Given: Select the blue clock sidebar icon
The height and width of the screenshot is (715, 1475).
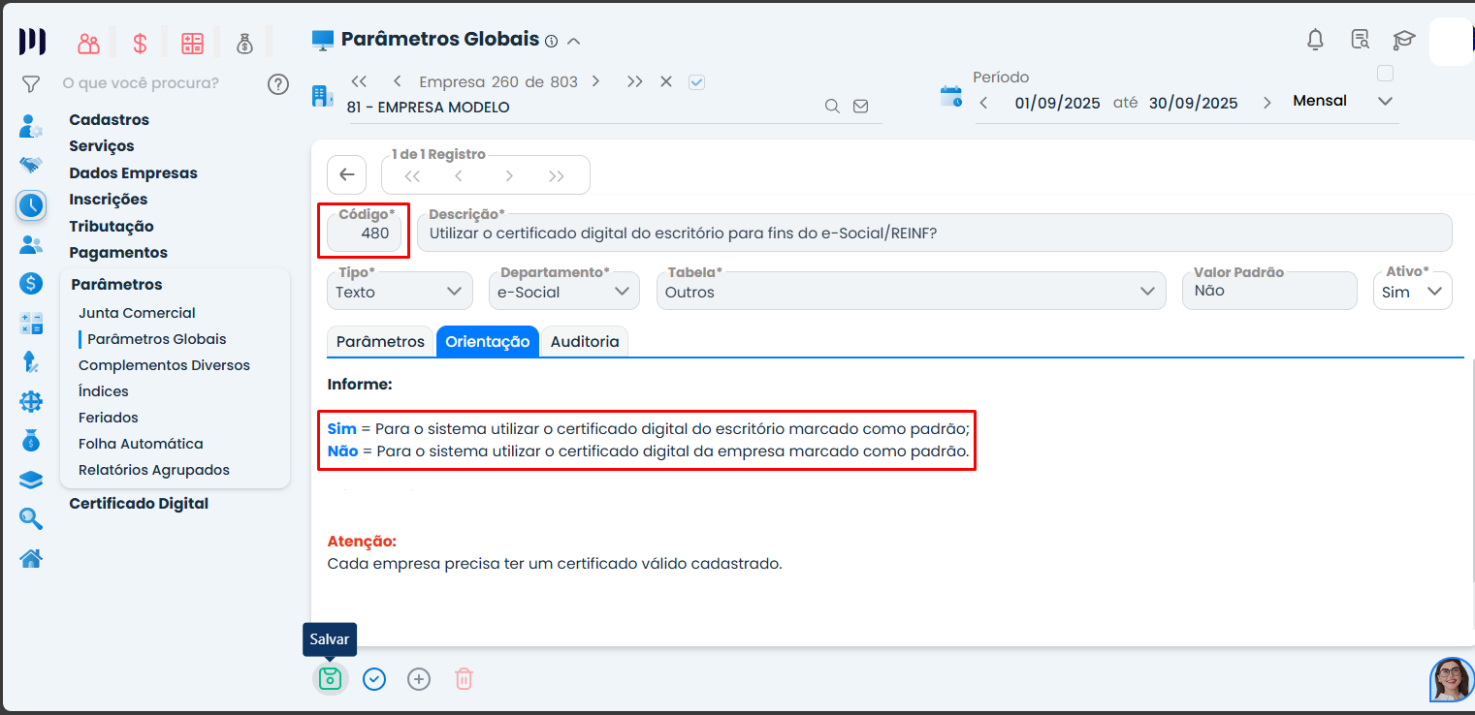Looking at the screenshot, I should (31, 204).
